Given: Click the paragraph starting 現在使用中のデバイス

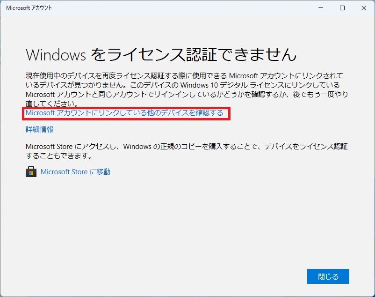Looking at the screenshot, I should tap(187, 89).
